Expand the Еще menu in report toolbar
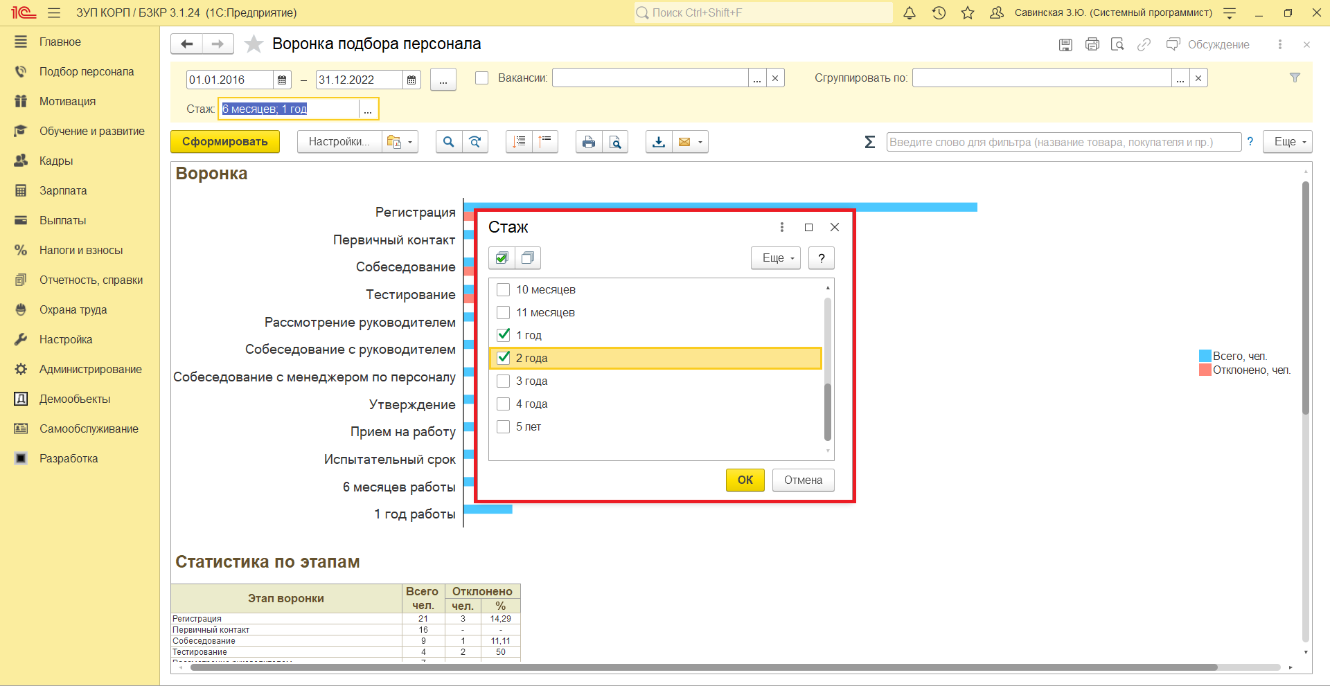Image resolution: width=1330 pixels, height=686 pixels. pyautogui.click(x=1288, y=142)
